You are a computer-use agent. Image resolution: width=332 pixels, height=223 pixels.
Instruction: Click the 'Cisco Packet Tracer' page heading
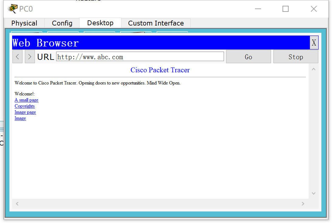tap(160, 70)
